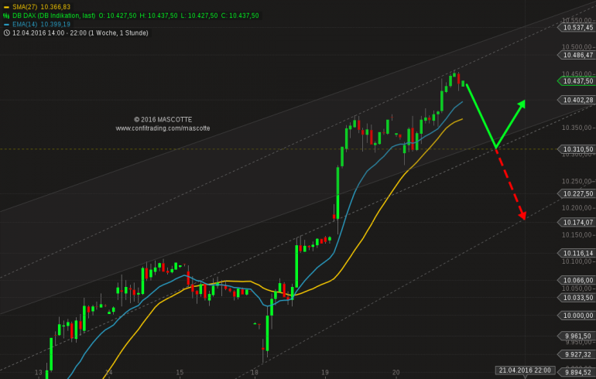596x379 pixels.
Task: Click the EMA value 10.399,19
Action: (56, 24)
